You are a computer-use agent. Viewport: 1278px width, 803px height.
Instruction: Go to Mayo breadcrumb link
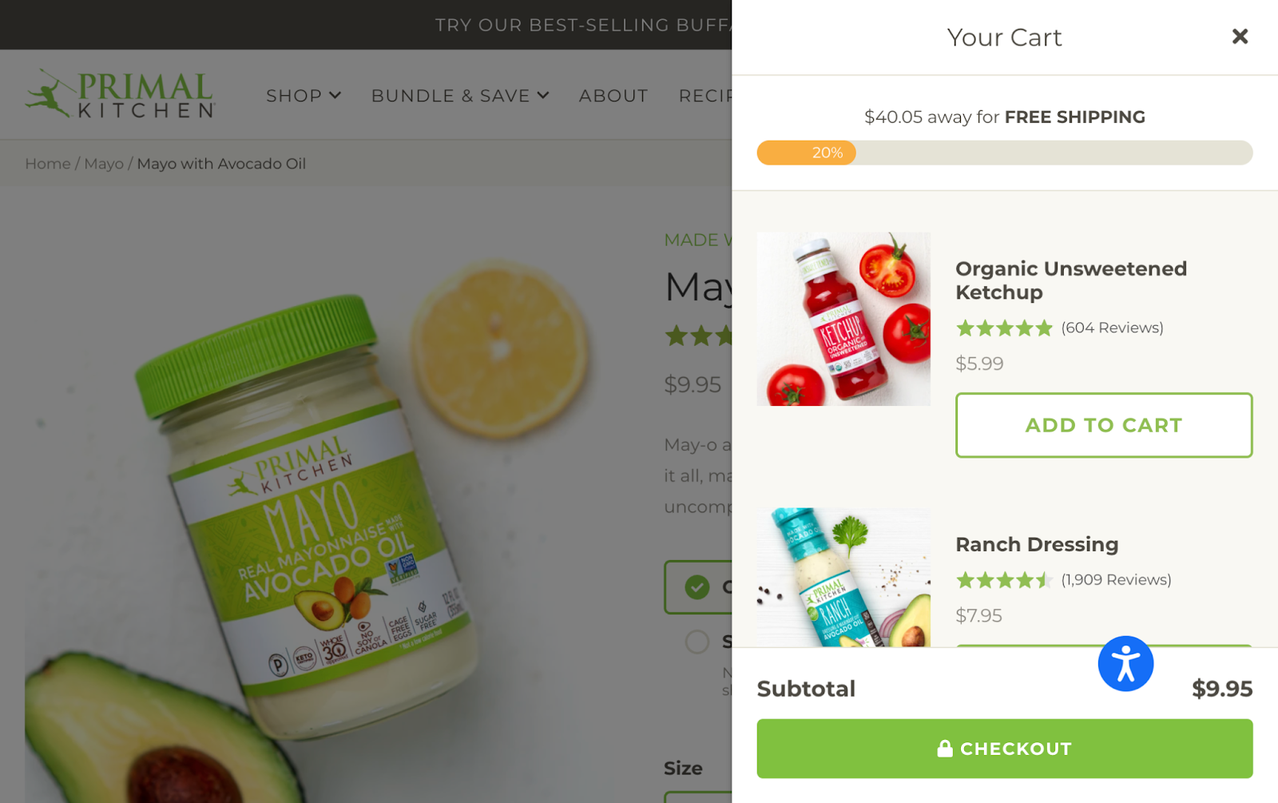click(x=104, y=164)
